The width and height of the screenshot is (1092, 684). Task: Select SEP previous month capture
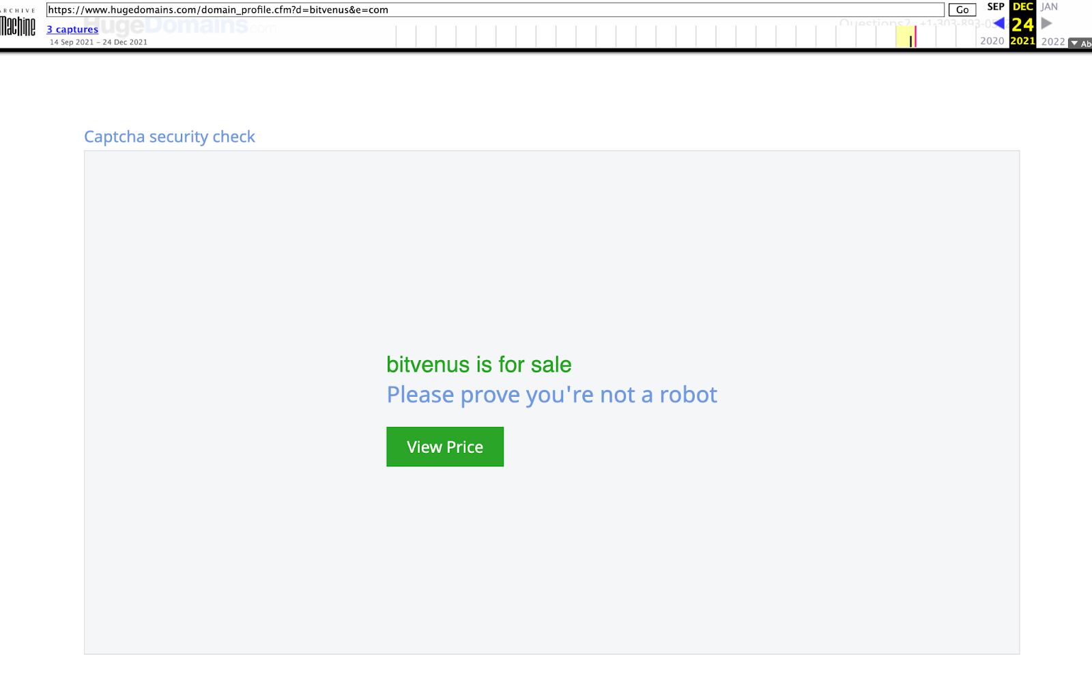tap(996, 7)
